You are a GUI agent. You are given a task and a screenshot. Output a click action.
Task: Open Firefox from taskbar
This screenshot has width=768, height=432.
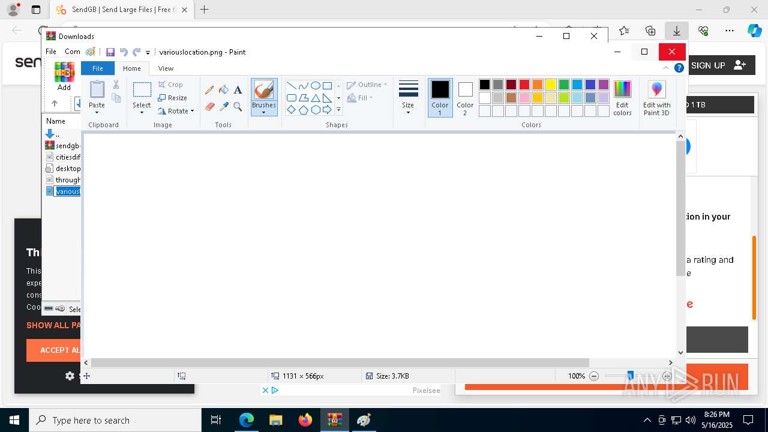[x=305, y=420]
